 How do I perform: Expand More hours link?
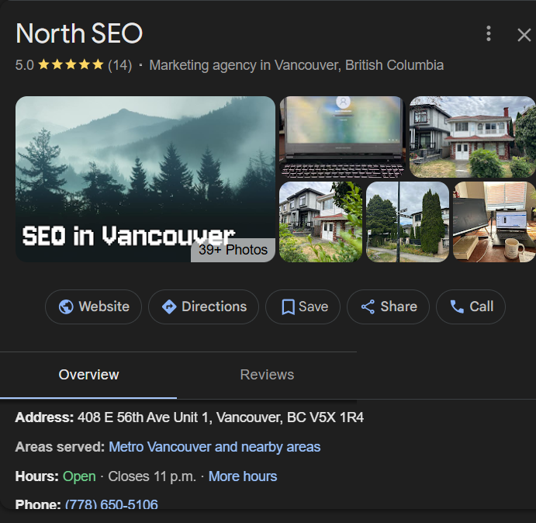(x=242, y=476)
